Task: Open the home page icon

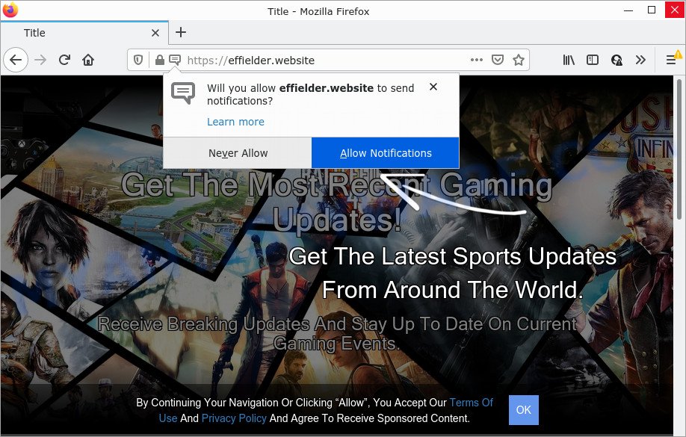Action: tap(88, 60)
